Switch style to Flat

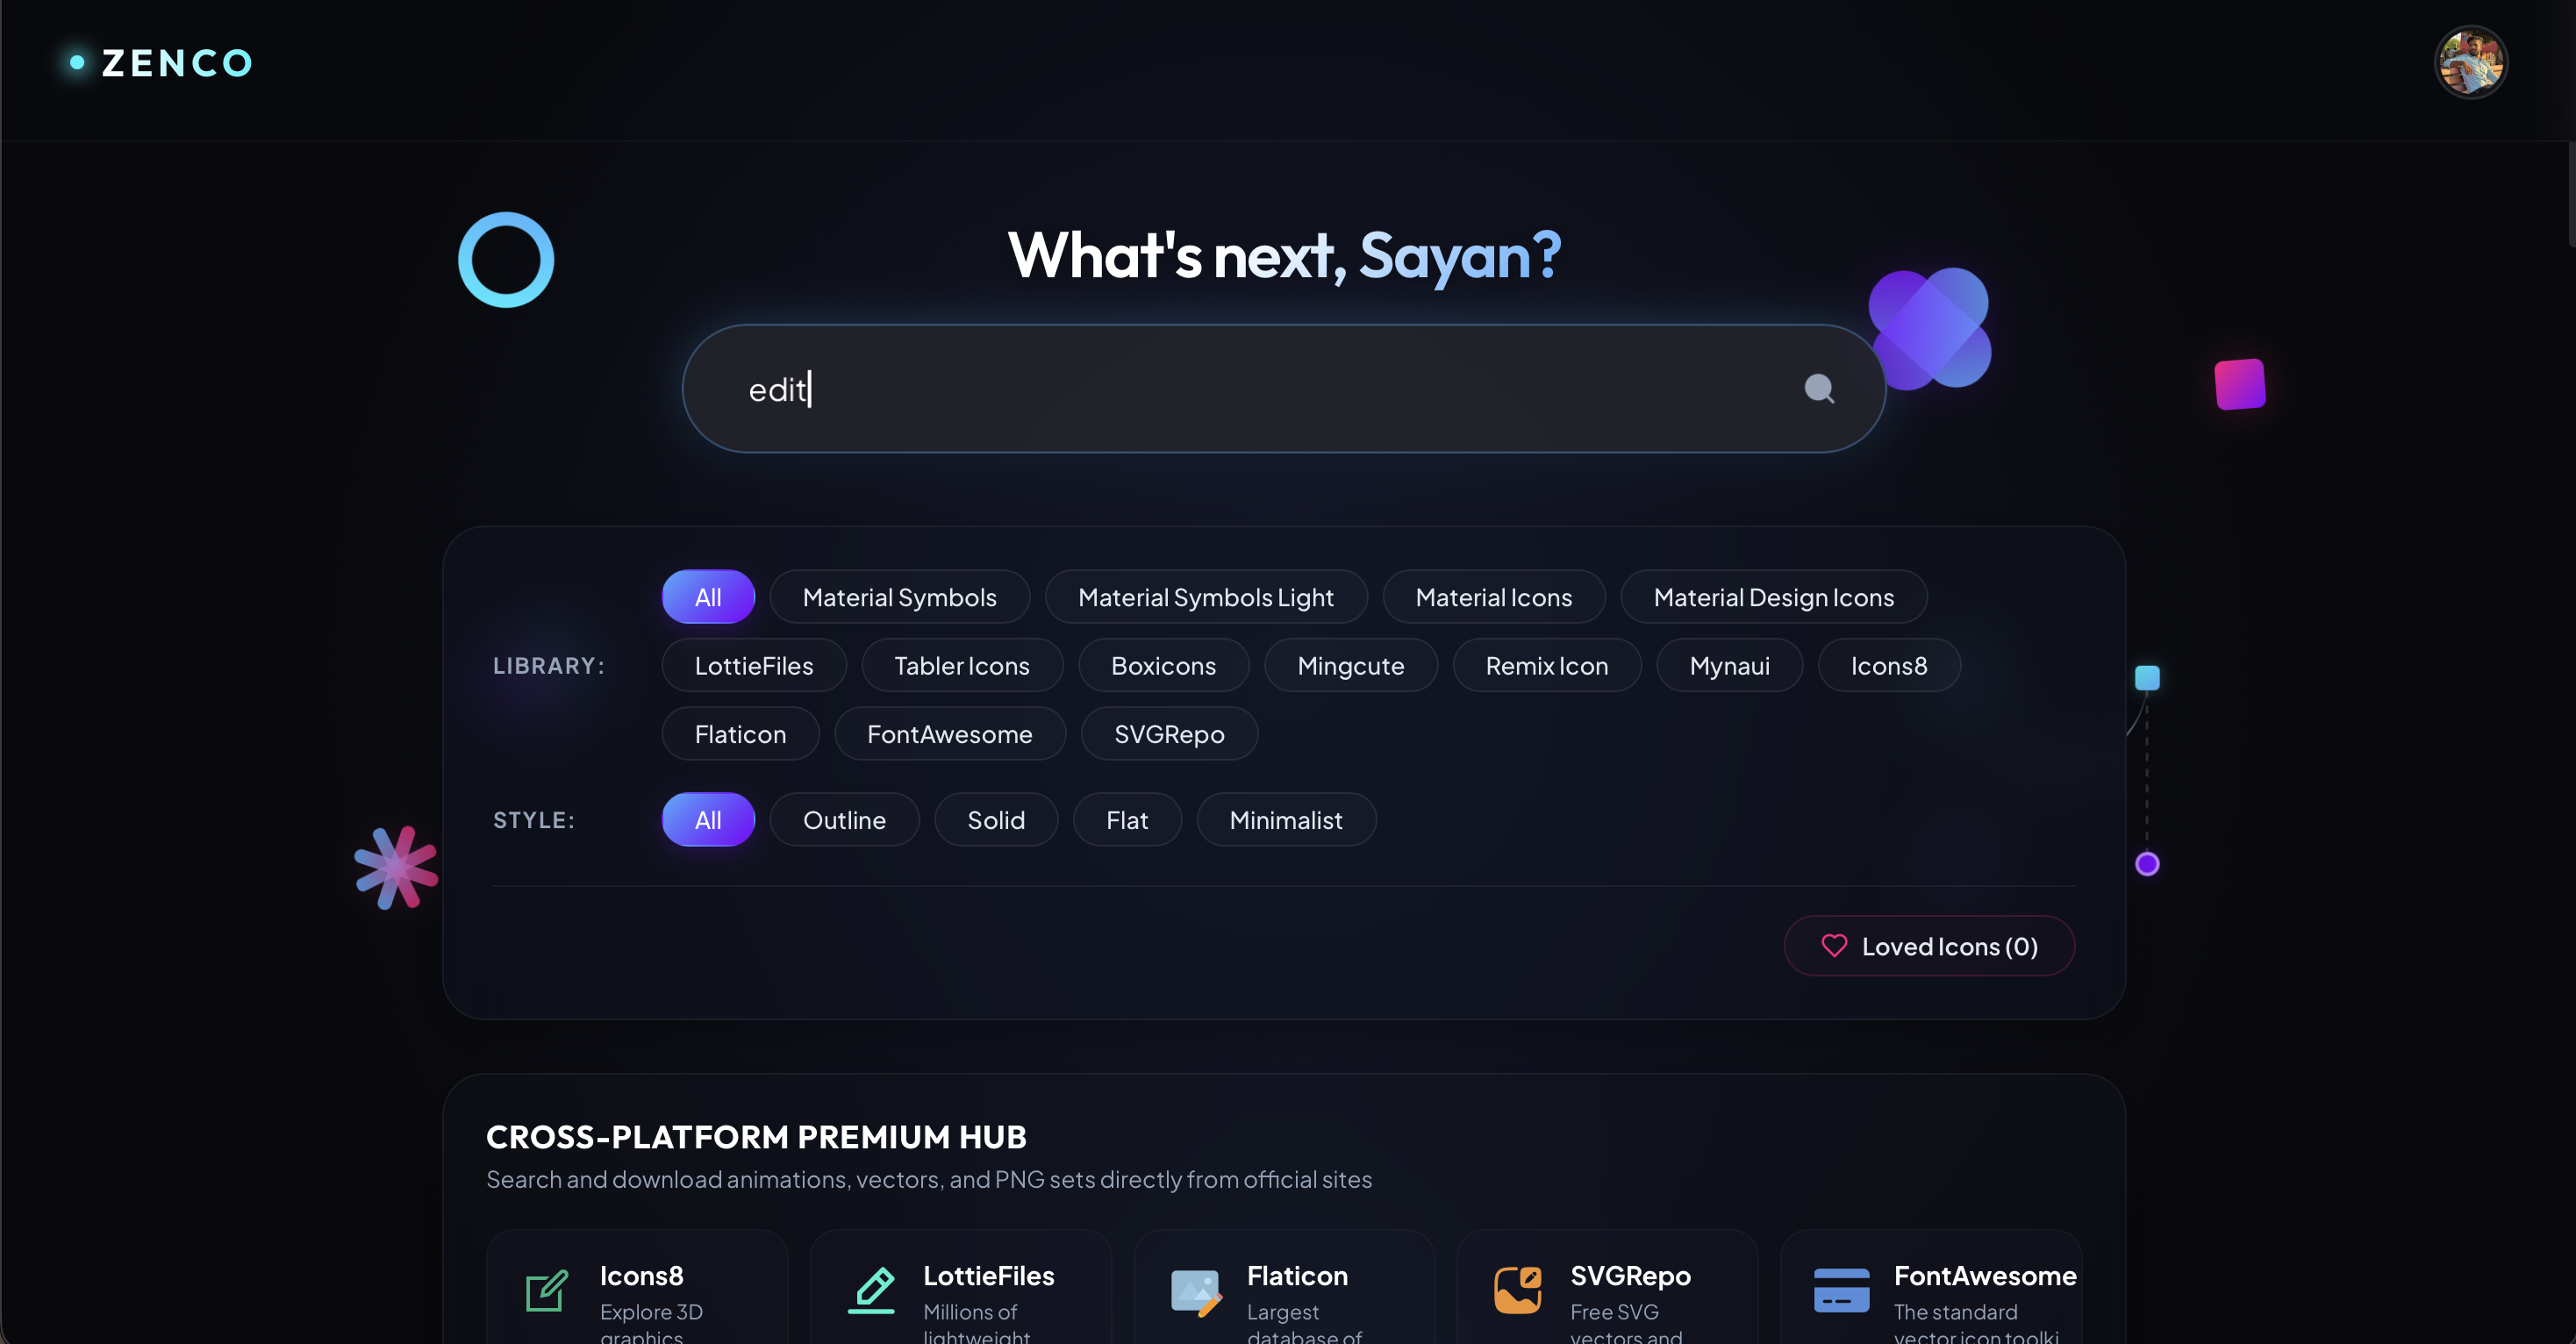[x=1127, y=820]
